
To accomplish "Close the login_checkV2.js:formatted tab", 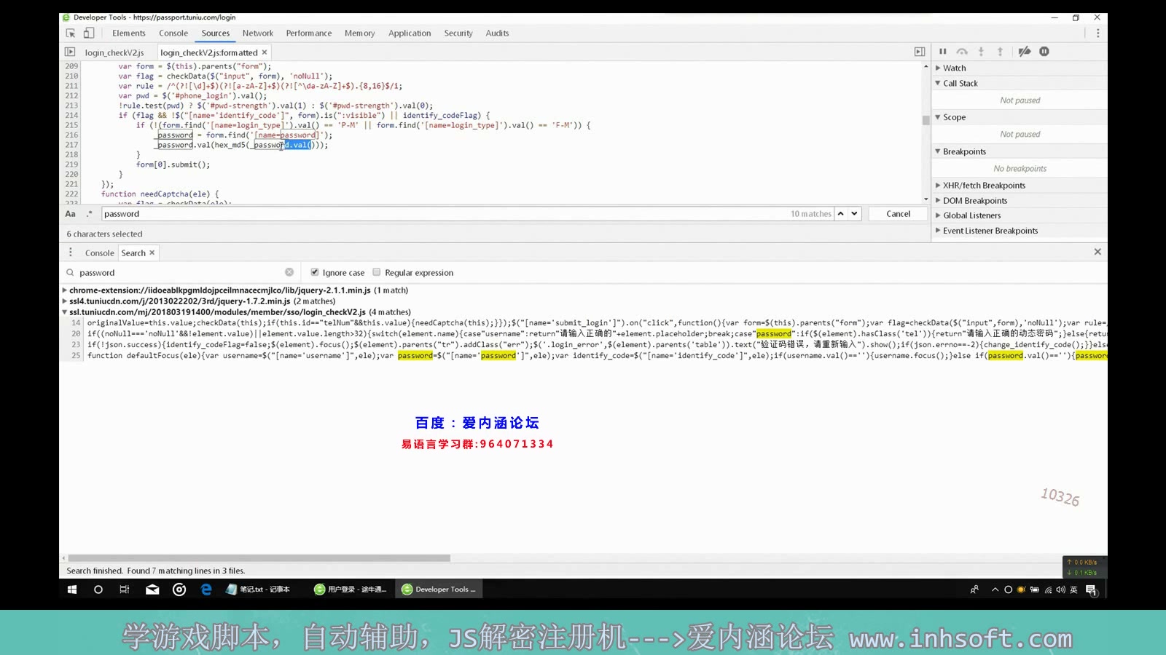I will (x=265, y=52).
